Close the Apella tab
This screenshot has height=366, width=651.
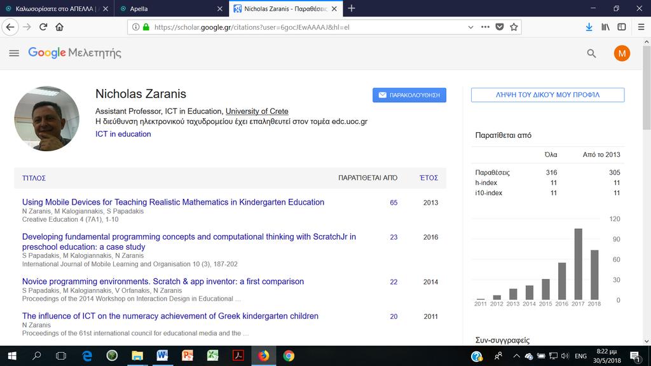click(219, 9)
